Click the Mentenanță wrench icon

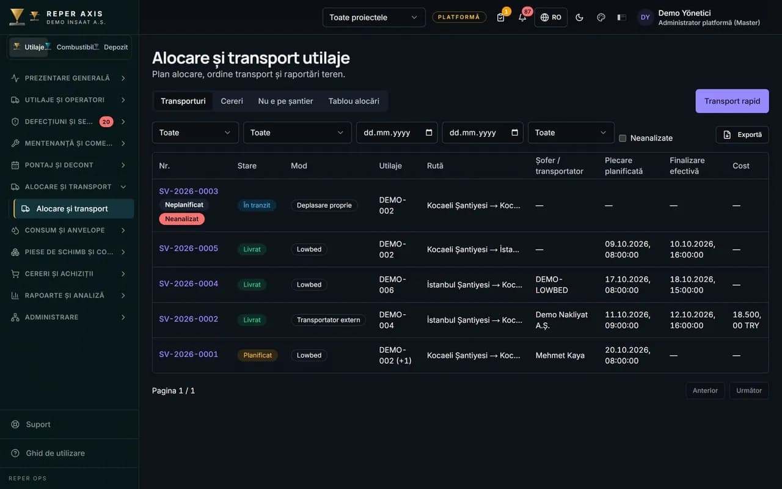(15, 143)
